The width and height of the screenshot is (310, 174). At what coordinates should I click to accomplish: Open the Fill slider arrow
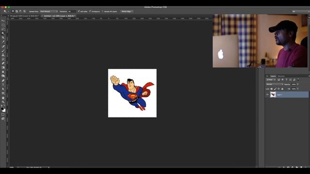coord(297,89)
